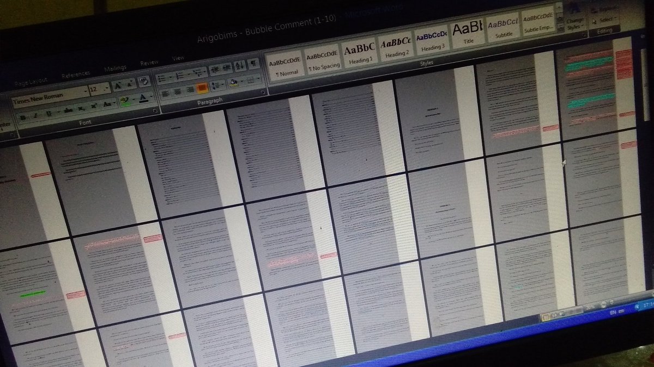Open the Paragraph dialog launcher
654x367 pixels.
coord(263,92)
